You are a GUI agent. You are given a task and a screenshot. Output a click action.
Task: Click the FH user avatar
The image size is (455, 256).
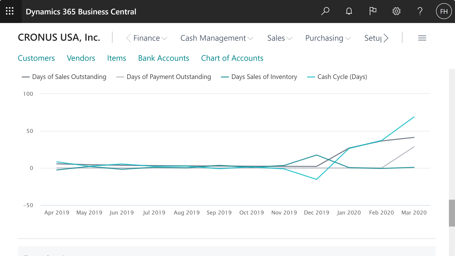coord(443,11)
